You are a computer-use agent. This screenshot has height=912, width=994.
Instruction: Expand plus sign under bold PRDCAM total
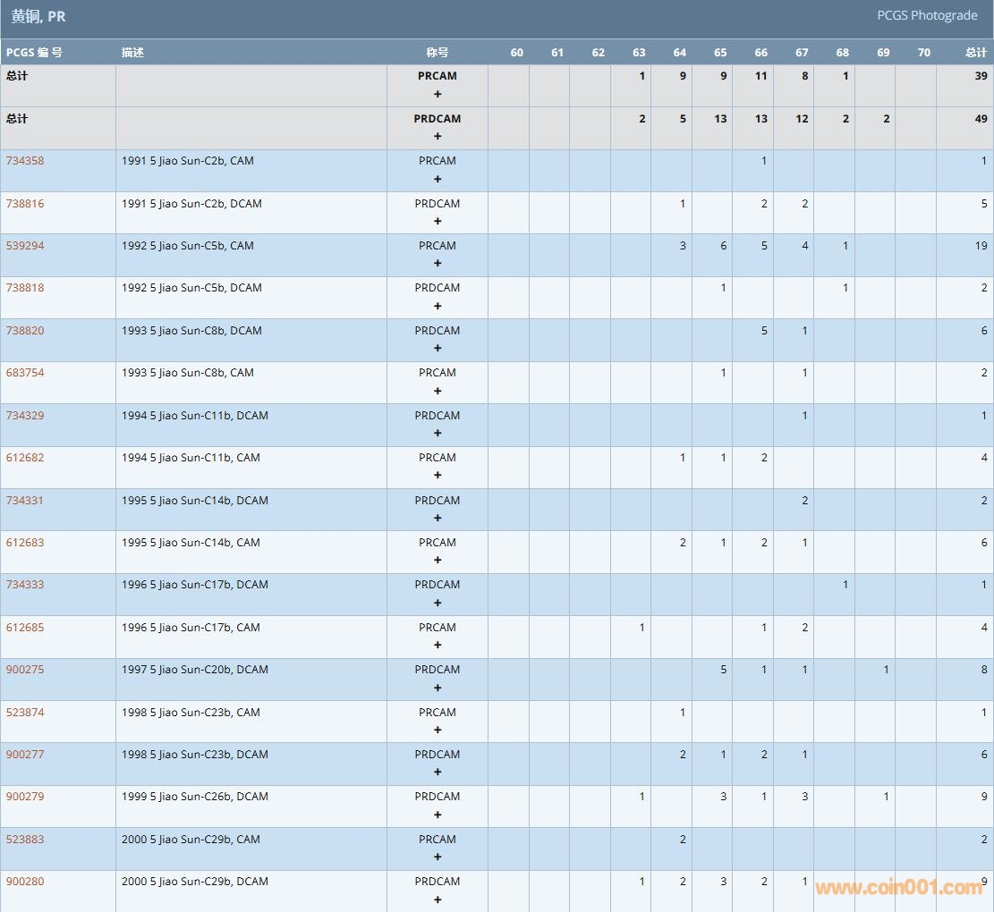tap(438, 137)
